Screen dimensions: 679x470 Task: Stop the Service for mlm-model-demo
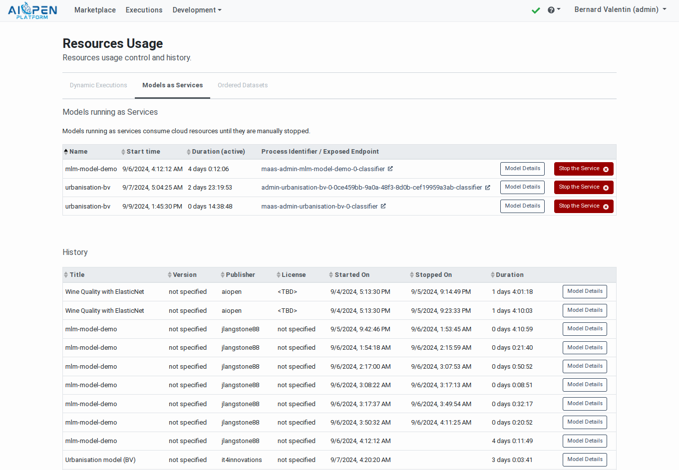tap(583, 169)
